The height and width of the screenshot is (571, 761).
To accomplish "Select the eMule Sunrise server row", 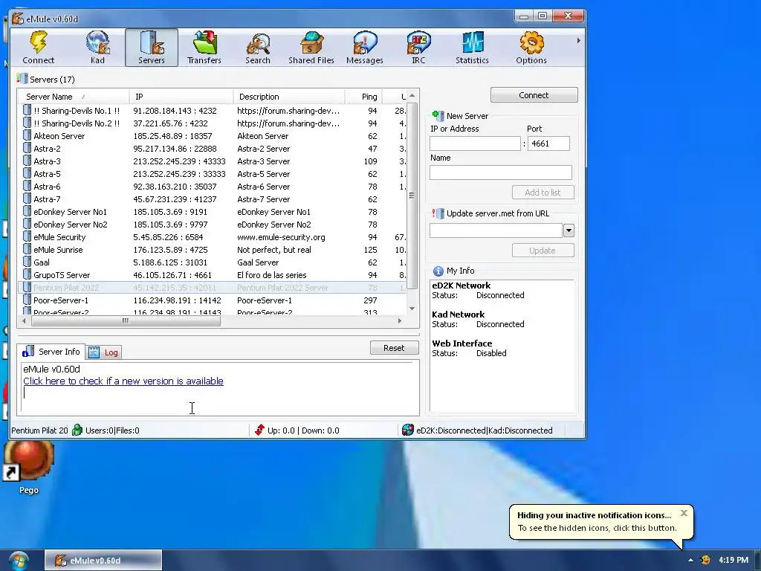I will pos(213,250).
